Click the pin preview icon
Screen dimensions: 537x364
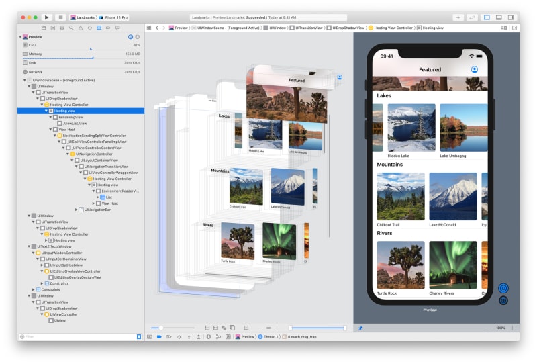[x=360, y=328]
